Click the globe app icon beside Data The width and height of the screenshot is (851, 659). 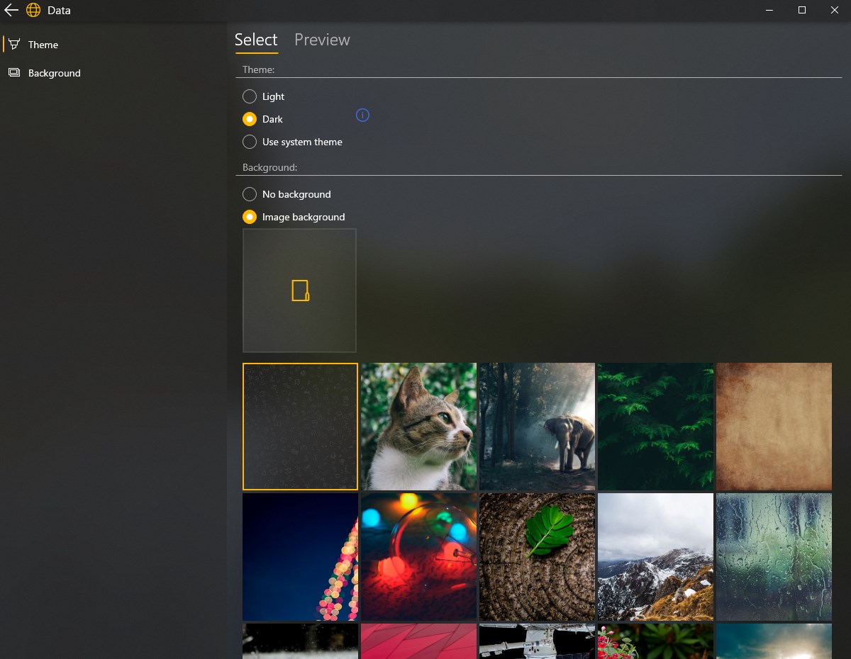33,10
